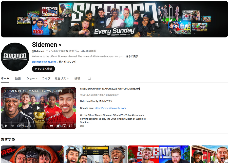Open the 再生リスト tab
This screenshot has width=228, height=163.
(62, 78)
